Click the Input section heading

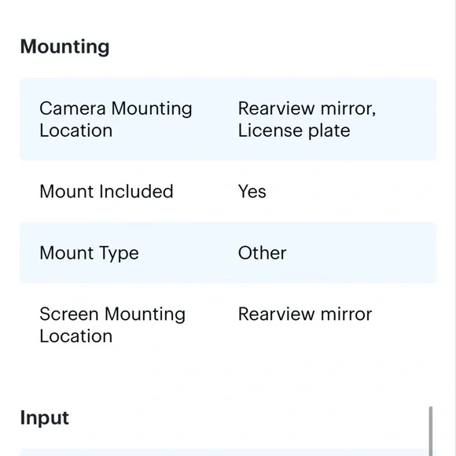(x=45, y=418)
